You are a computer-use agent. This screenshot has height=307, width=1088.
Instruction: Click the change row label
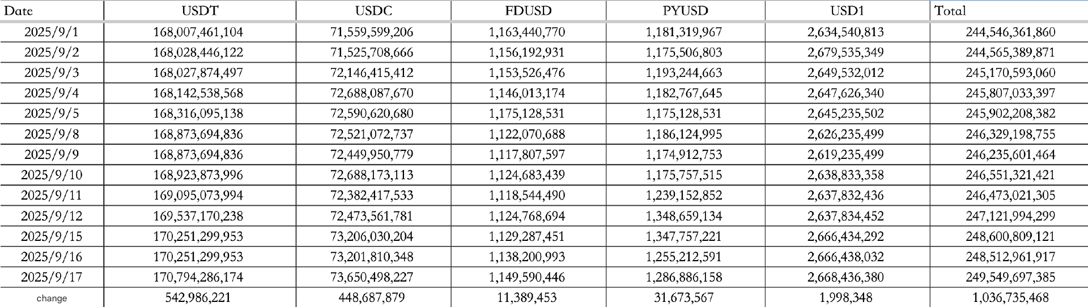click(52, 298)
